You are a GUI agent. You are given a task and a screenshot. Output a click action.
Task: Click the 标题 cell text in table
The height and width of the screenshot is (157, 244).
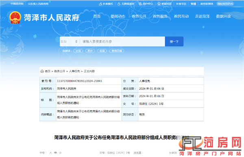[88, 100]
